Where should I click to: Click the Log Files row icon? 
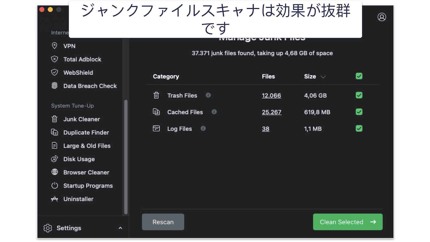[156, 129]
